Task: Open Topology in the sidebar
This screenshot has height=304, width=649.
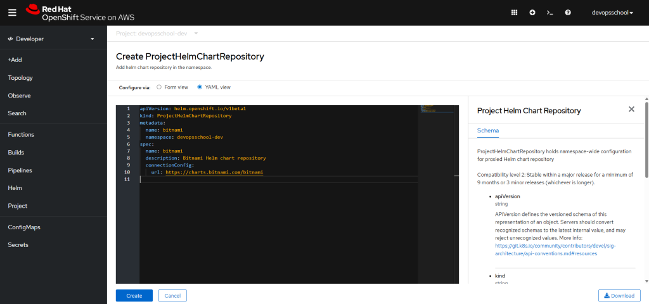Action: pyautogui.click(x=20, y=78)
